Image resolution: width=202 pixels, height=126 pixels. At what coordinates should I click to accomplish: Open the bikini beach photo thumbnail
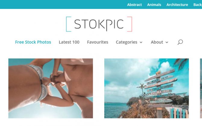[51, 88]
